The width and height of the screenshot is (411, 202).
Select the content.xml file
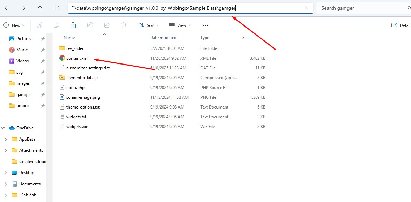point(77,58)
